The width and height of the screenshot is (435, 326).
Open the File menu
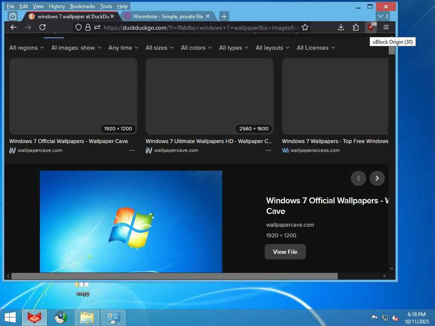11,6
